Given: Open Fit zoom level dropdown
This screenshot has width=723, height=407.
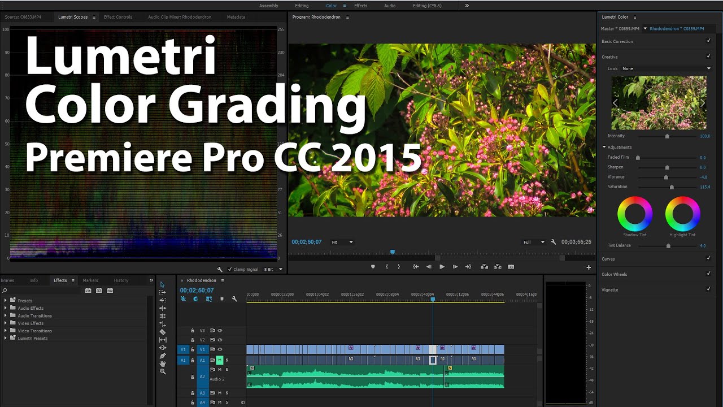Looking at the screenshot, I should [x=342, y=242].
